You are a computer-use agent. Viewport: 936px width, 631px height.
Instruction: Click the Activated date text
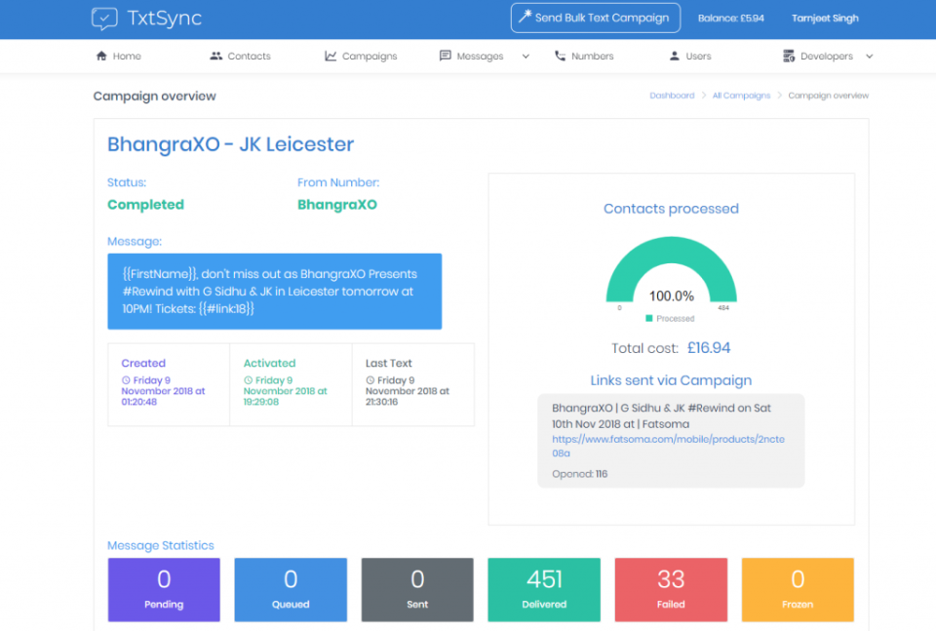(286, 391)
